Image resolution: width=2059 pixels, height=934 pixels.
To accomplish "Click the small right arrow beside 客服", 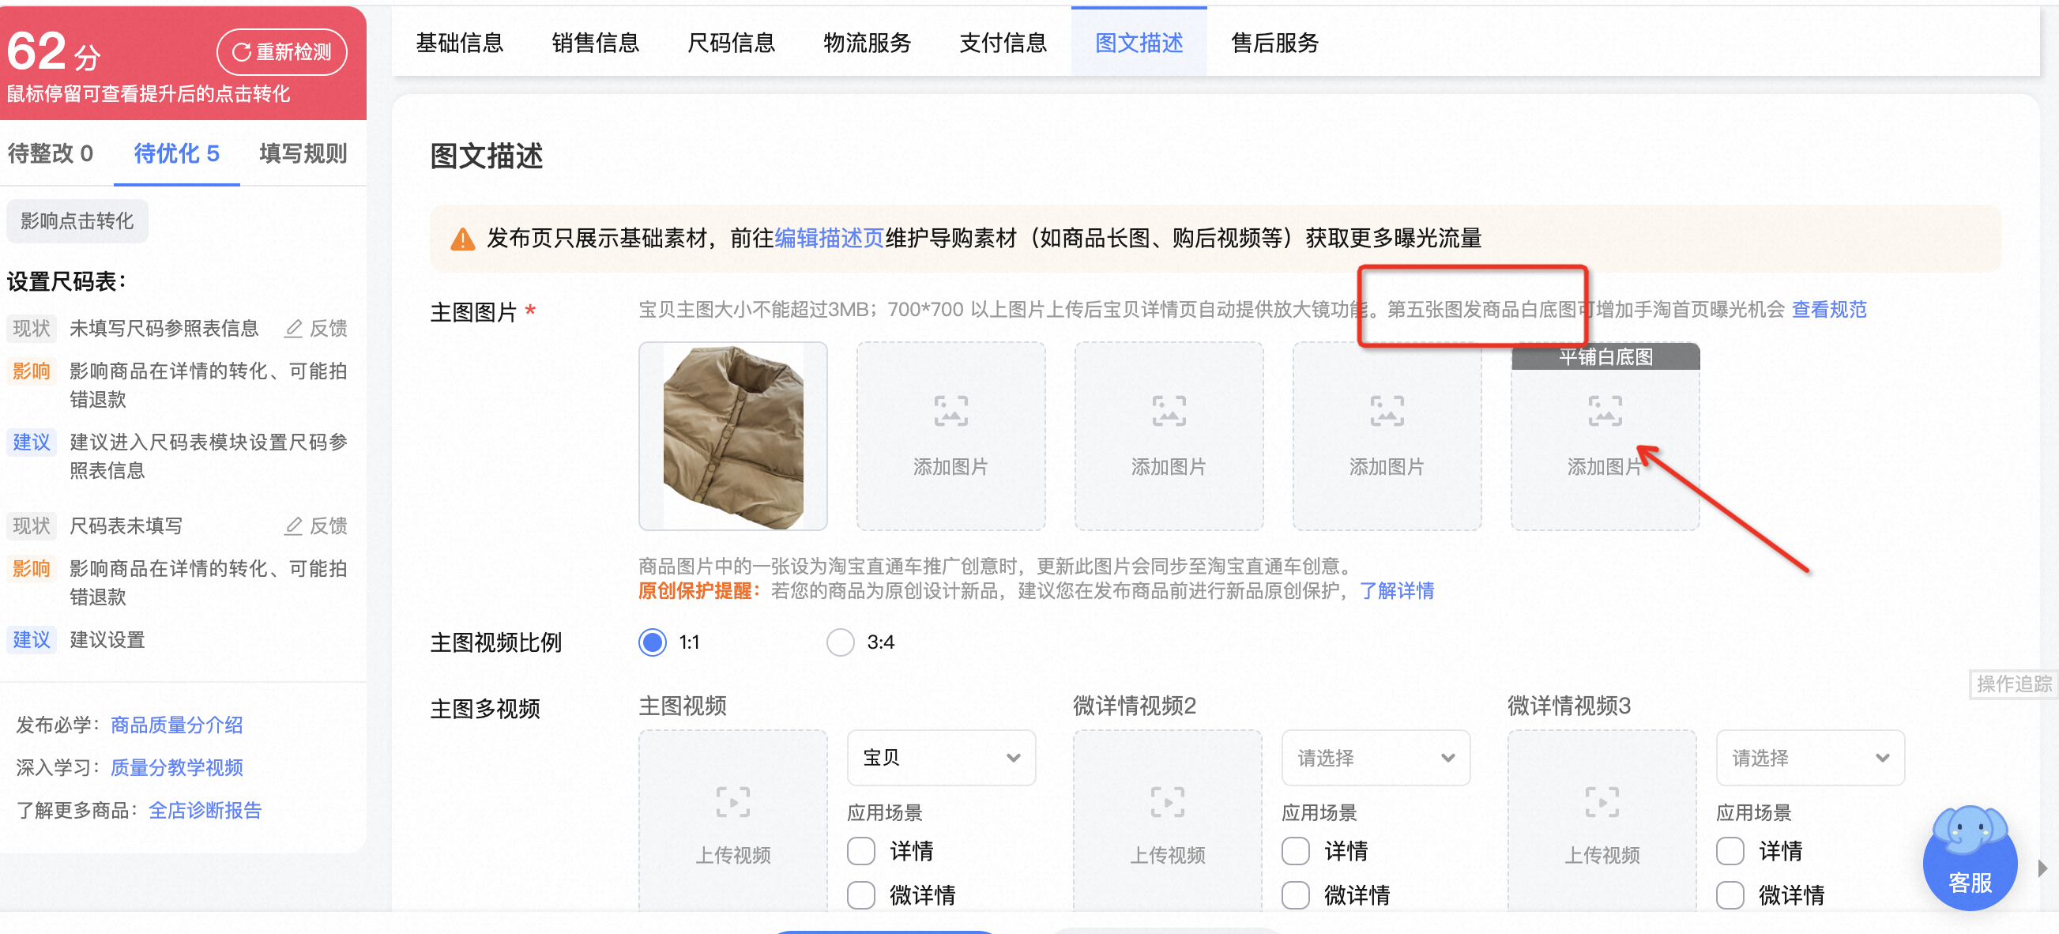I will 2042,868.
